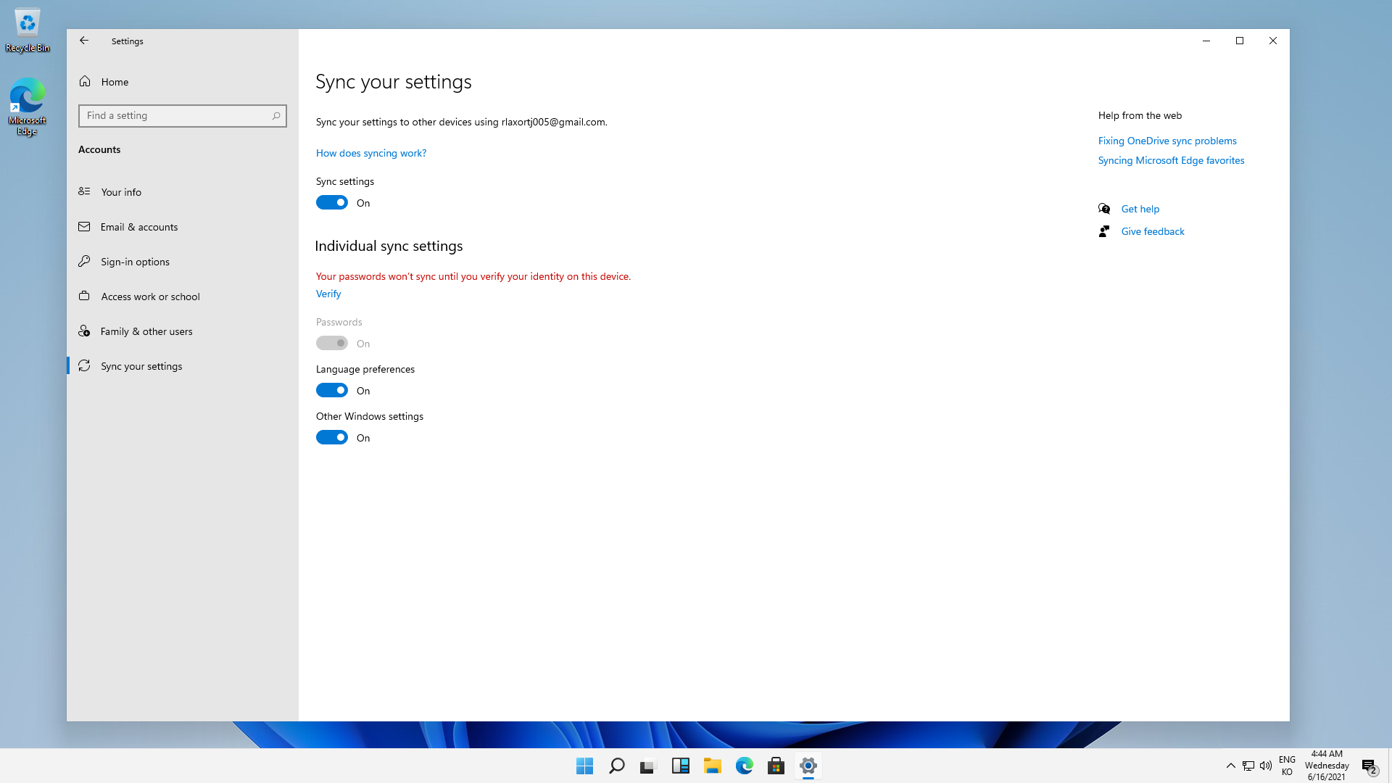Expand the hidden icons tray chevron
The image size is (1392, 783).
(x=1230, y=766)
